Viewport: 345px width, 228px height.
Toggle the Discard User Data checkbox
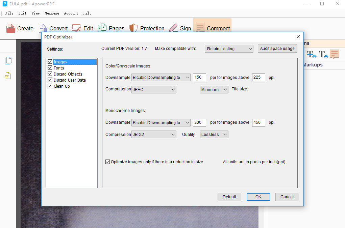[50, 80]
